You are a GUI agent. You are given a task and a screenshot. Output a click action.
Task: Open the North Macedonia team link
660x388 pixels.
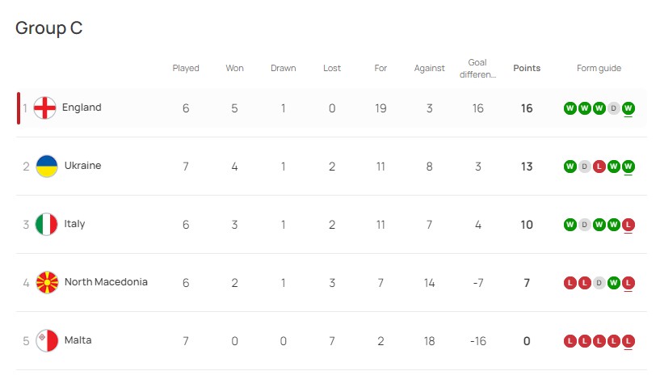[x=106, y=282]
